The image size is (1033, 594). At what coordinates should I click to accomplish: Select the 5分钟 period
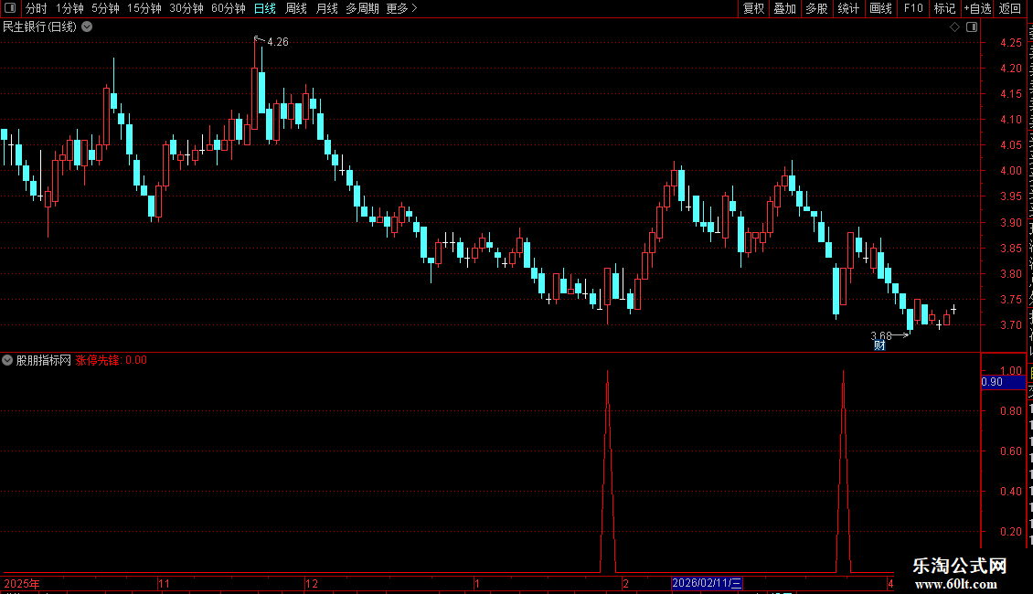[x=105, y=8]
